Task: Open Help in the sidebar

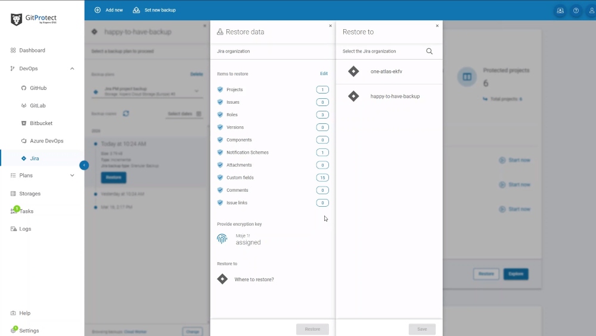Action: (x=24, y=313)
